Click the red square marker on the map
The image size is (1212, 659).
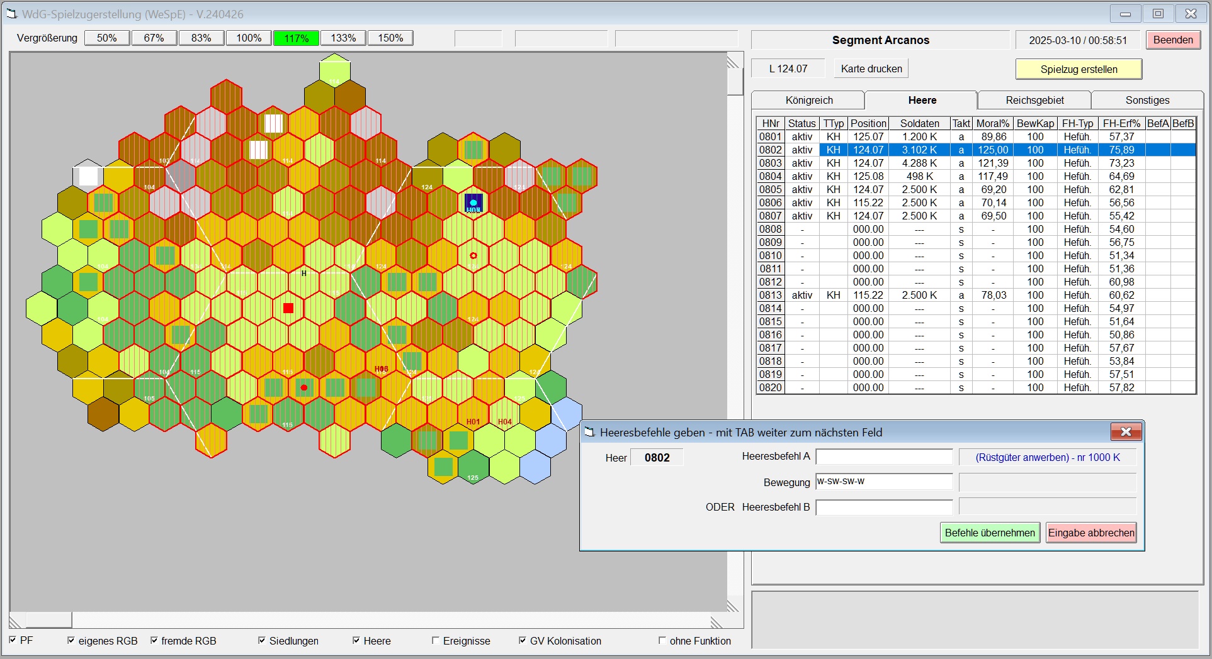(x=288, y=308)
